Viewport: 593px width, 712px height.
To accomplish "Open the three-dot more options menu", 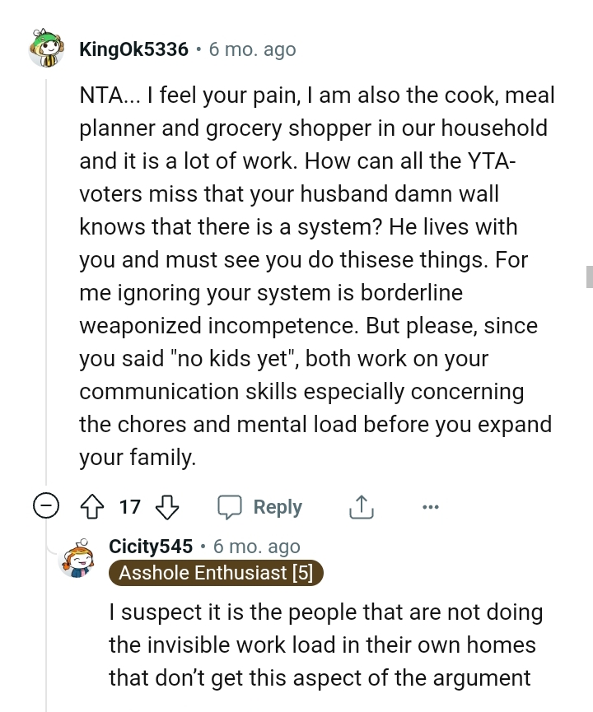I will 430,507.
